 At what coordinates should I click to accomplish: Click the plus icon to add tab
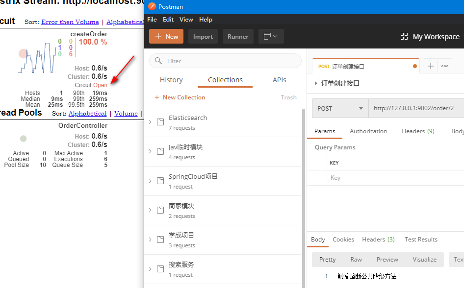point(431,66)
